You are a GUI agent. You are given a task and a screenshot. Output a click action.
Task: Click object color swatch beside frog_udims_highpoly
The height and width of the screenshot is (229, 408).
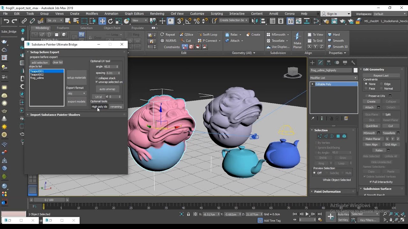355,70
